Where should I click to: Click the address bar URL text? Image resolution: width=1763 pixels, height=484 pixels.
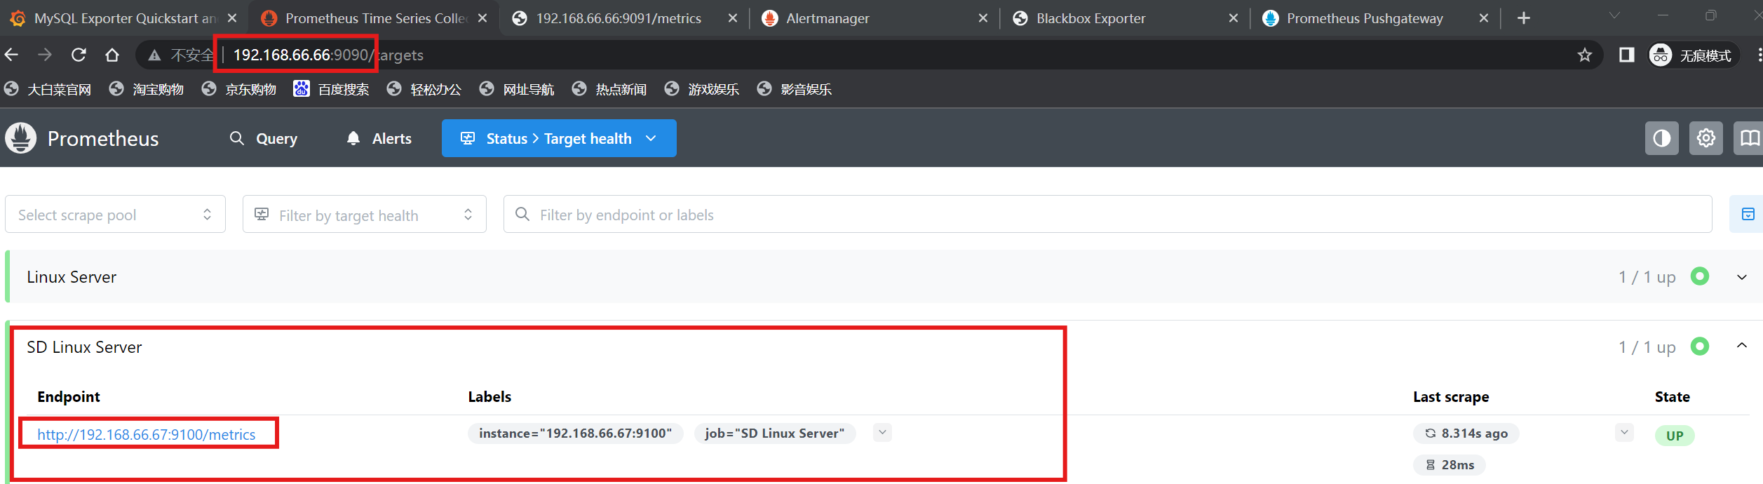click(x=328, y=55)
